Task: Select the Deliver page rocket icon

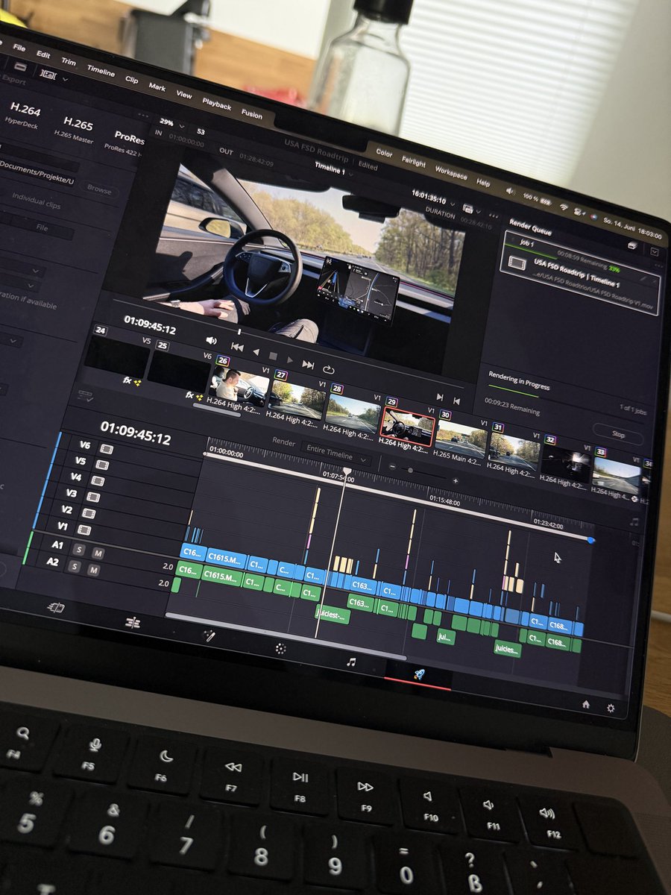Action: 419,674
